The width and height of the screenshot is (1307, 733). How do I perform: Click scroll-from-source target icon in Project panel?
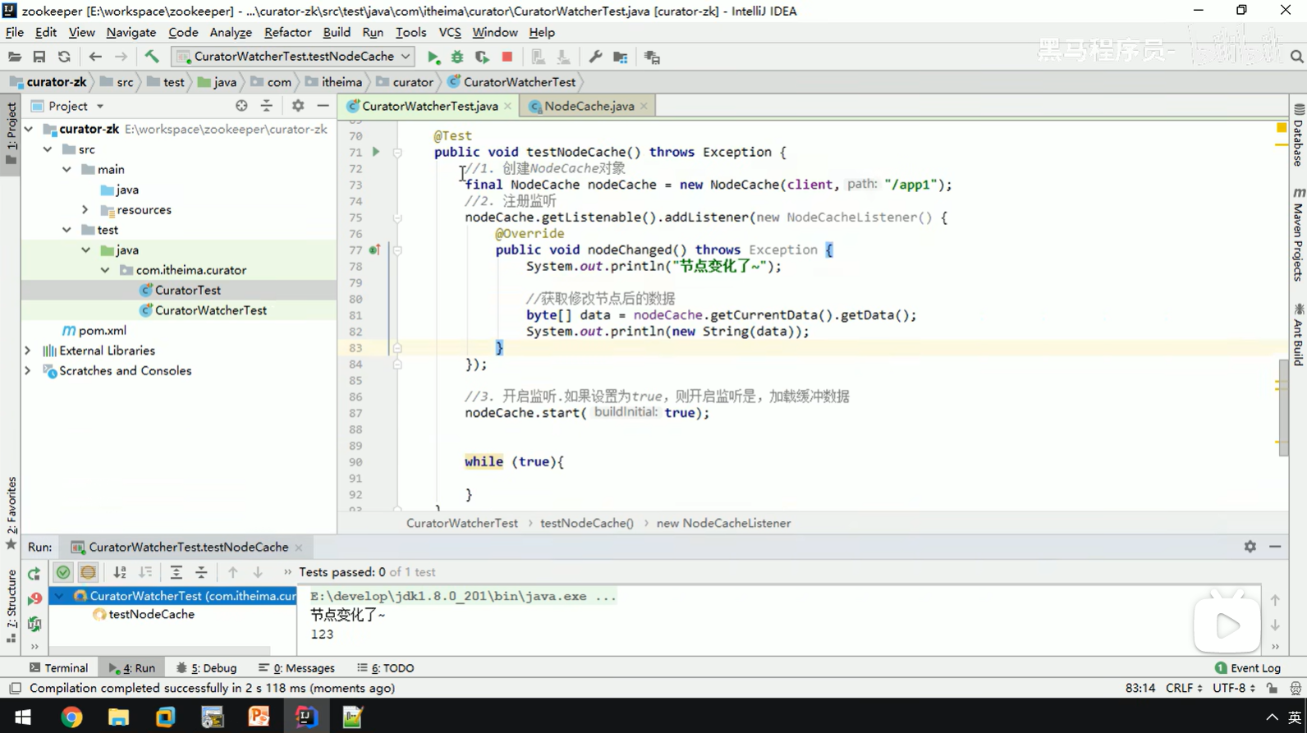(x=241, y=106)
